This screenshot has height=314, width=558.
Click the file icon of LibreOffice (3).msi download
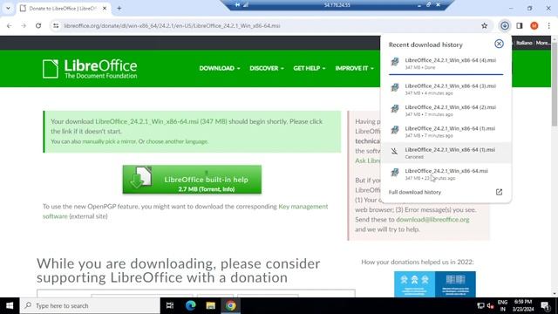tap(395, 87)
